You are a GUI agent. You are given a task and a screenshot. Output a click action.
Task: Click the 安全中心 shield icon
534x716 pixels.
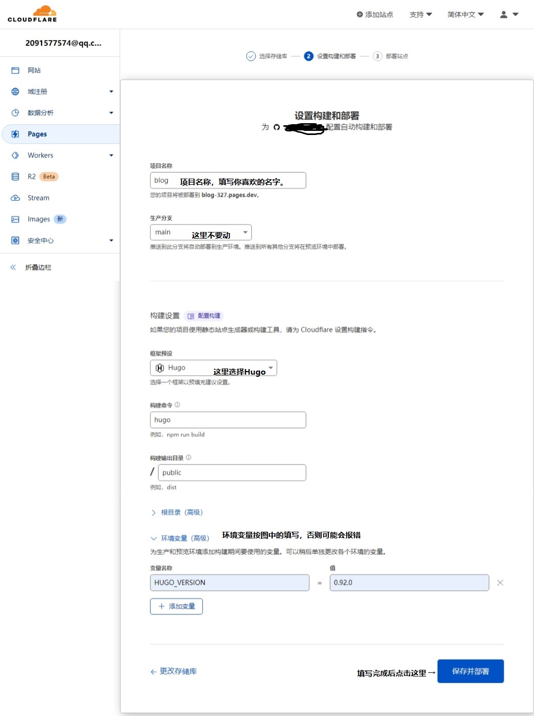[15, 240]
